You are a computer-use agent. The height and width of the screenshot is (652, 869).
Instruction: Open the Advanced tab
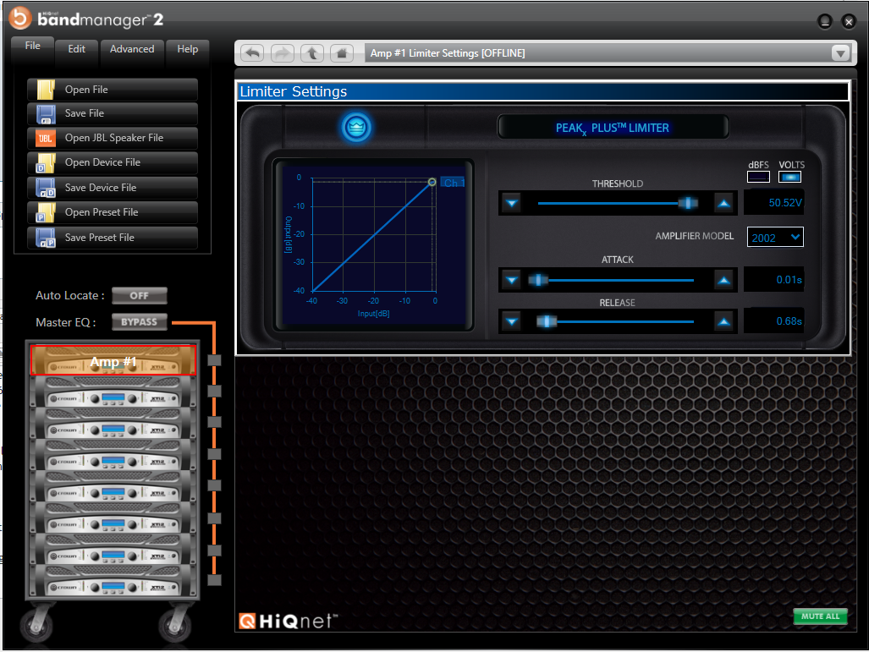pyautogui.click(x=132, y=49)
